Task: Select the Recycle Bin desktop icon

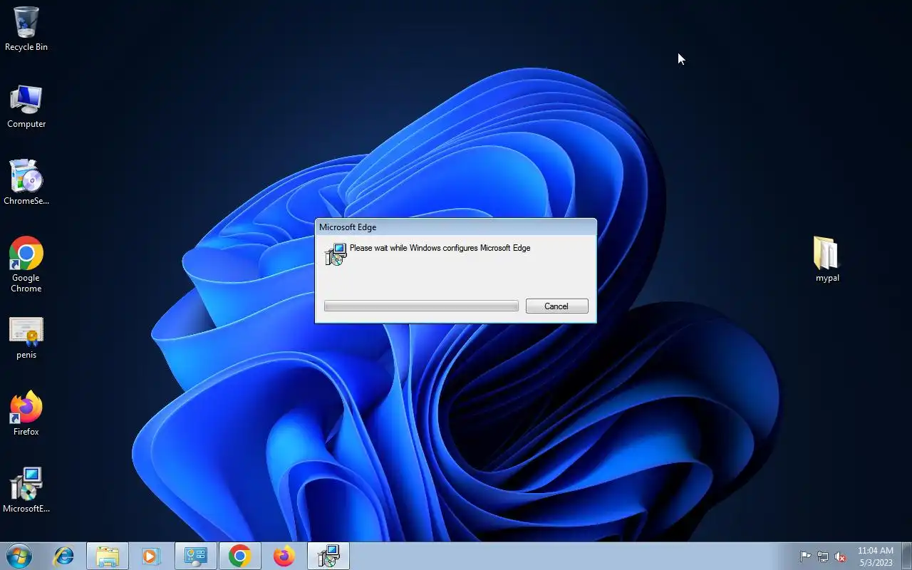Action: [26, 29]
